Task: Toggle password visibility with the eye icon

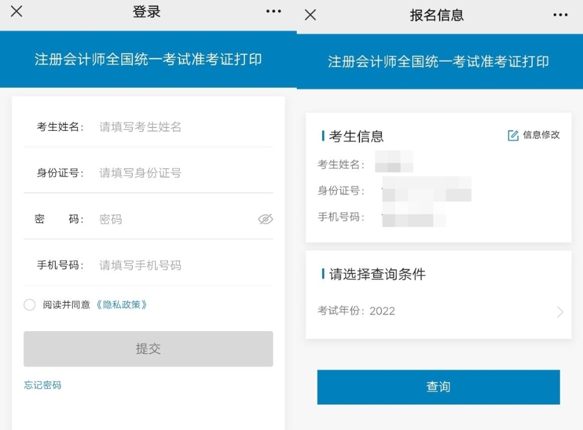Action: [x=266, y=219]
